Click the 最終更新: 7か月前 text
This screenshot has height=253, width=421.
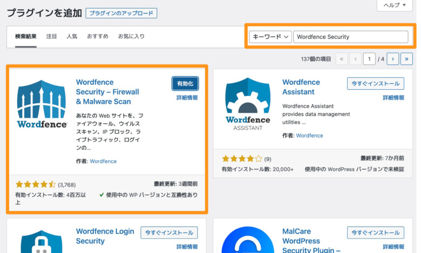tap(382, 158)
